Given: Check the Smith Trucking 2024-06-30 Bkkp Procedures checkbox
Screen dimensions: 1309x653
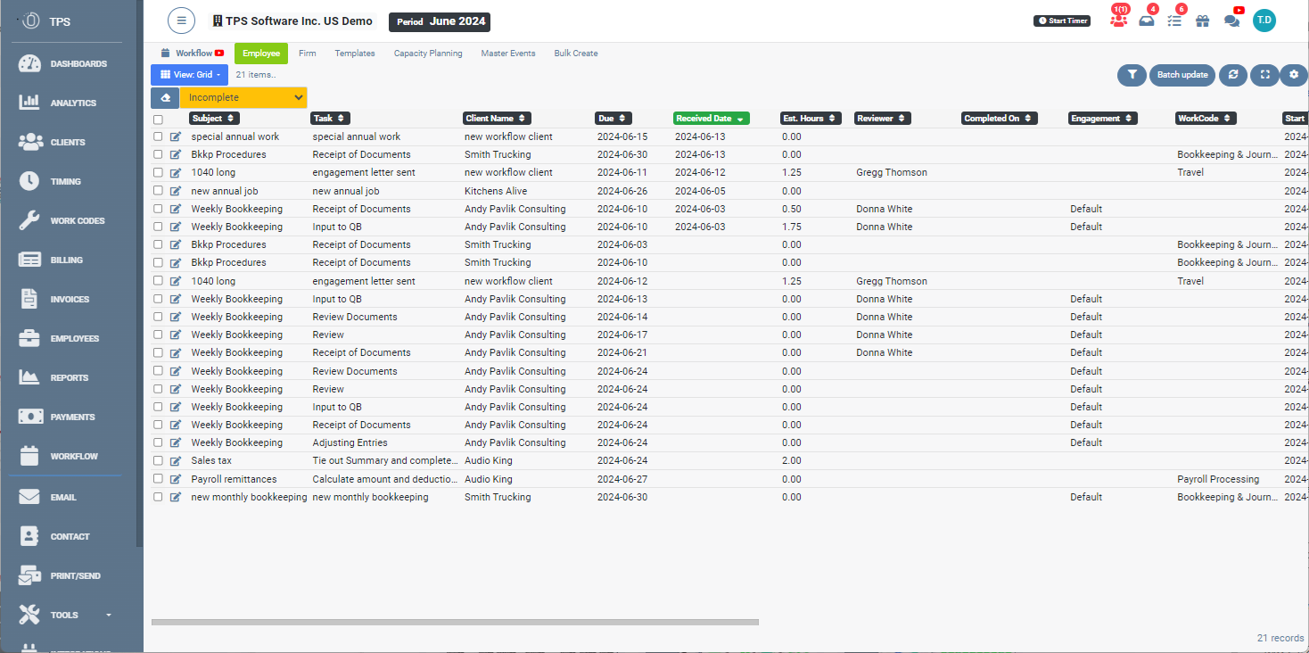Looking at the screenshot, I should click(x=158, y=154).
